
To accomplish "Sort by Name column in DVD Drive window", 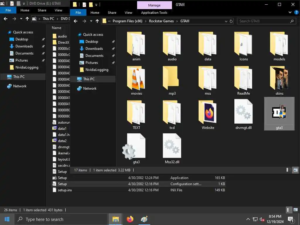I will (57, 28).
